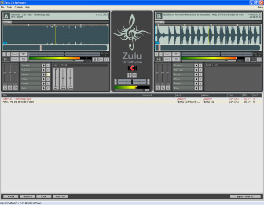Image resolution: width=264 pixels, height=205 pixels.
Task: Kill Mid band on Deck A
Action: pyautogui.click(x=10, y=88)
